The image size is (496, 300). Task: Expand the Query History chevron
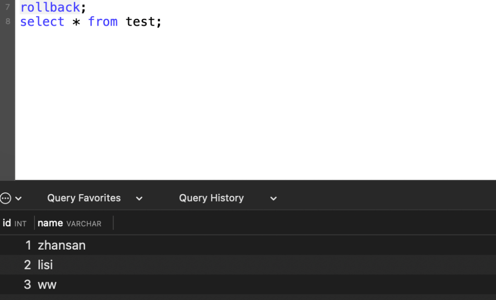pos(273,198)
